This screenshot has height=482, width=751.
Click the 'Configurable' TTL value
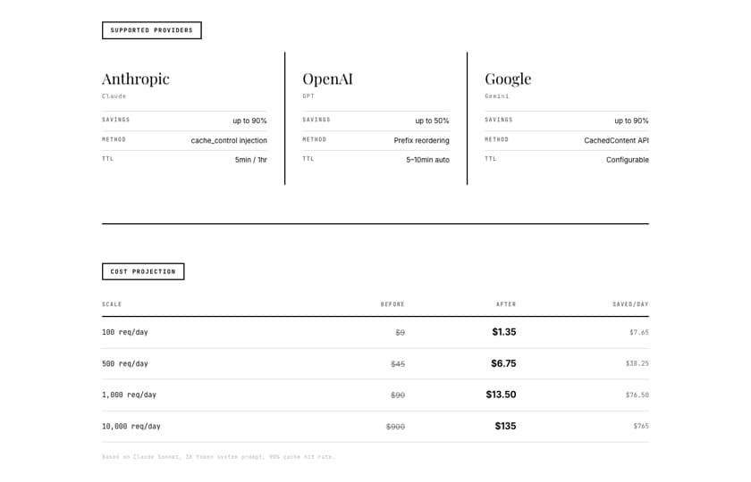(x=628, y=160)
